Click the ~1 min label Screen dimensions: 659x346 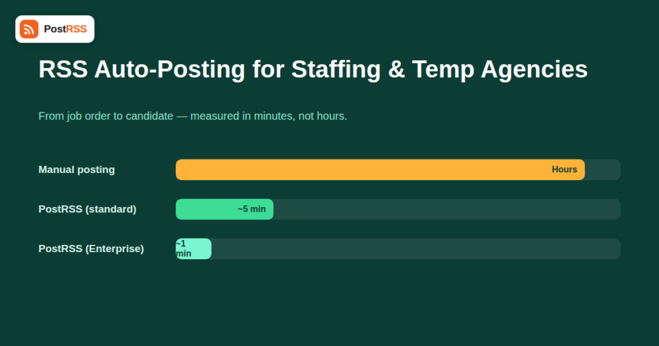point(183,249)
